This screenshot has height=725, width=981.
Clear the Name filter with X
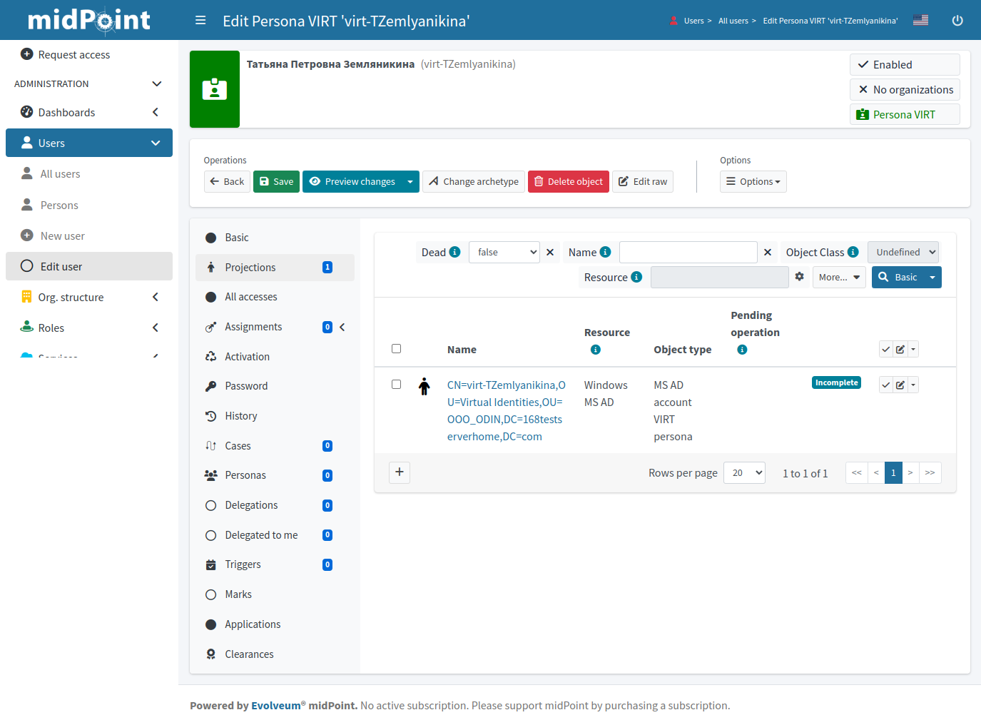click(768, 252)
